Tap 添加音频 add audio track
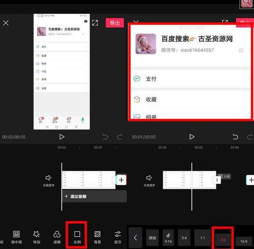Screen dimensions: 254x249 click(x=95, y=196)
